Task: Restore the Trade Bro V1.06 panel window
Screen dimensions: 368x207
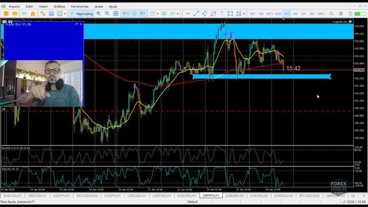Action: click(76, 24)
